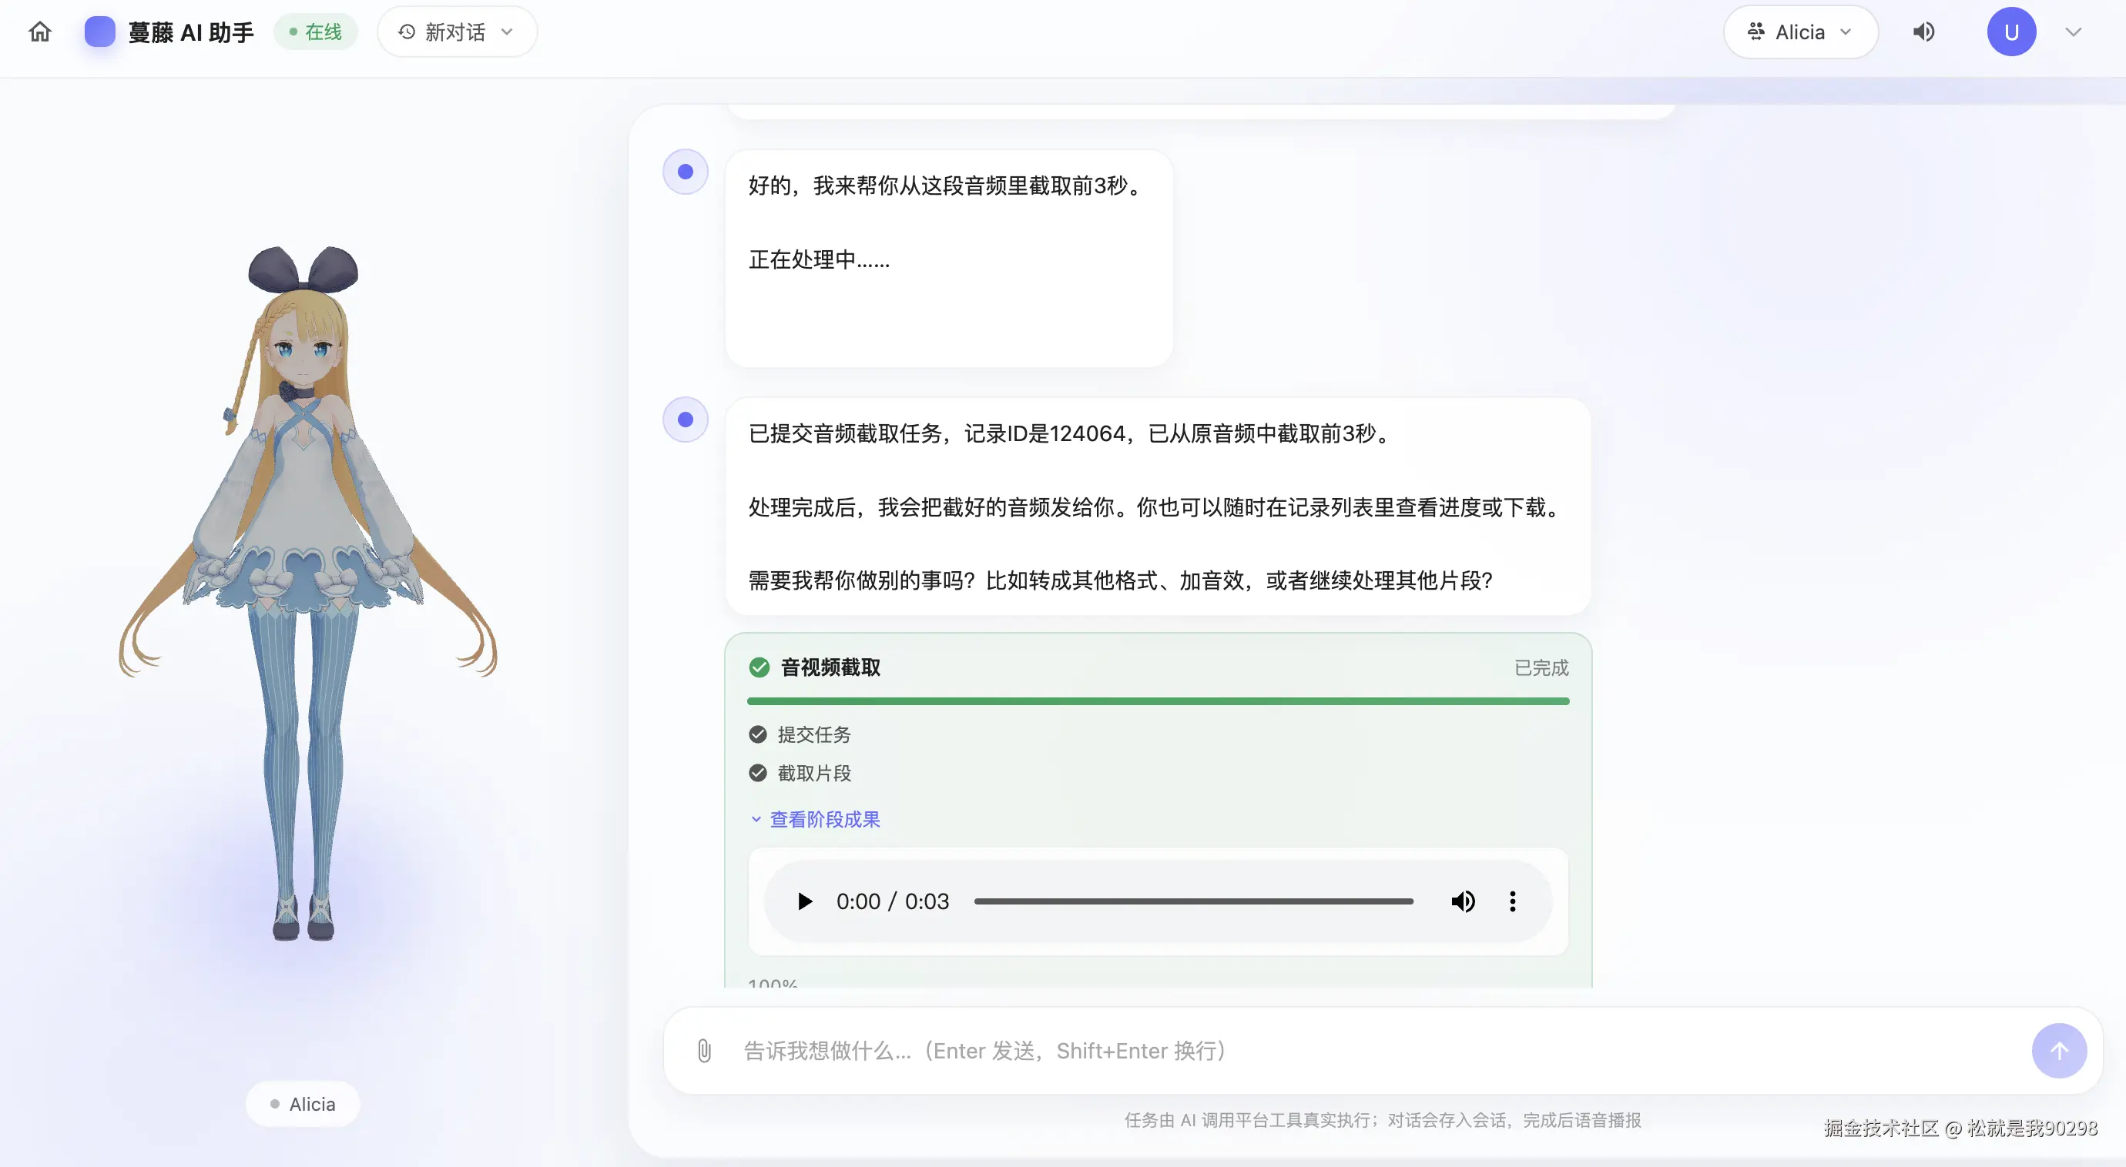Viewport: 2126px width, 1167px height.
Task: Click the green task progress bar
Action: (1157, 701)
